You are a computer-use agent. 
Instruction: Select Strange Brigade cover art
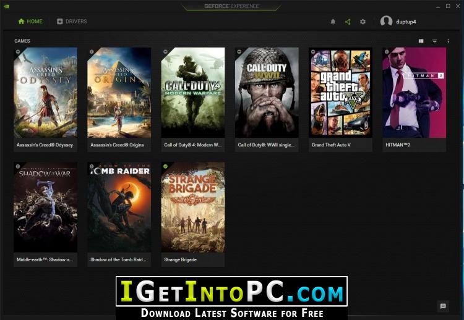pyautogui.click(x=193, y=207)
